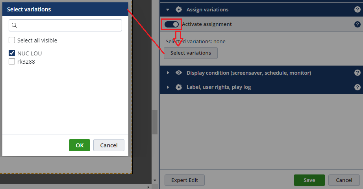Check the Select all visible checkbox
The image size is (363, 189).
[12, 40]
